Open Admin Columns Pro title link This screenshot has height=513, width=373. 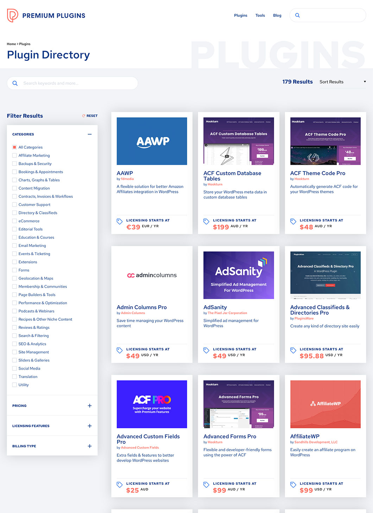tap(142, 307)
